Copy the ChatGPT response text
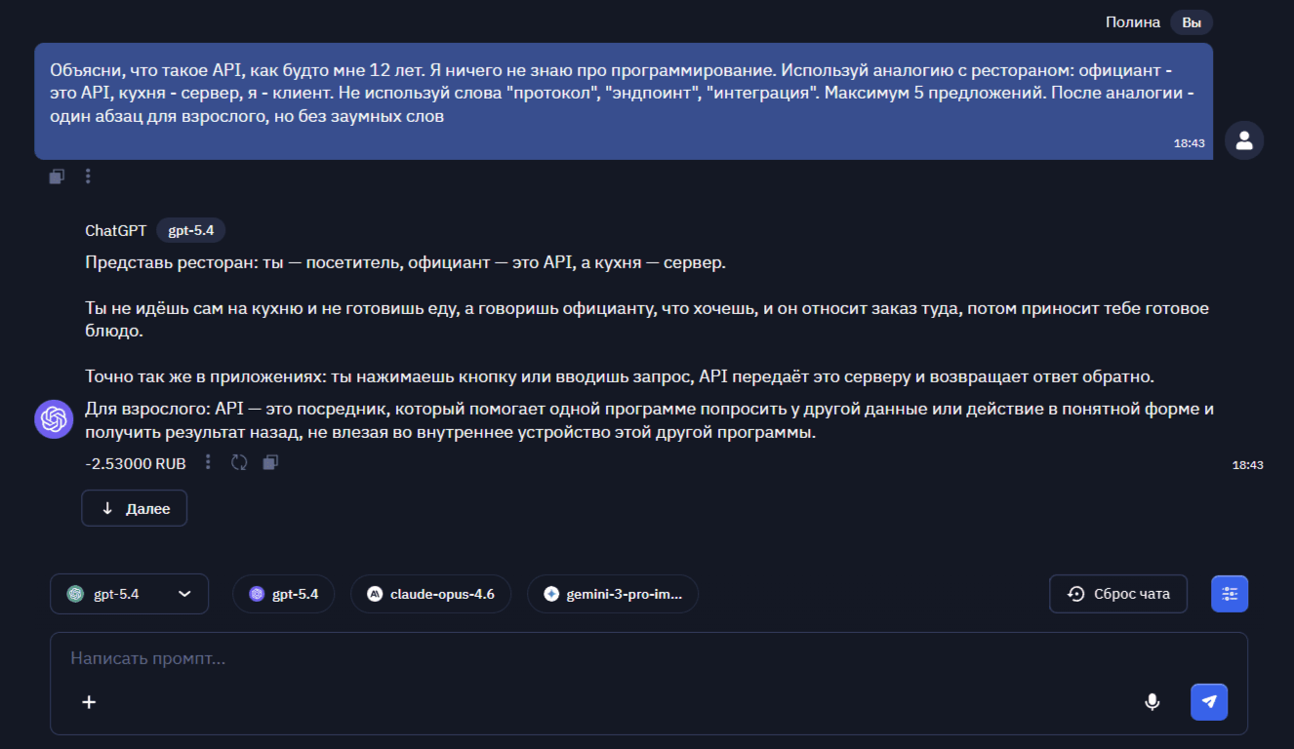This screenshot has height=749, width=1294. pyautogui.click(x=270, y=462)
